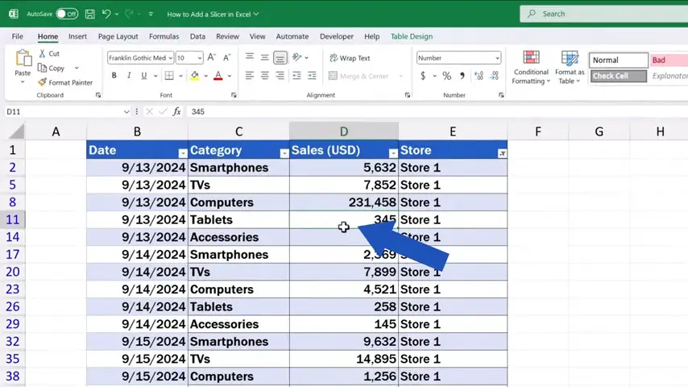Open the Category column filter dropdown
This screenshot has height=387, width=688.
click(284, 153)
